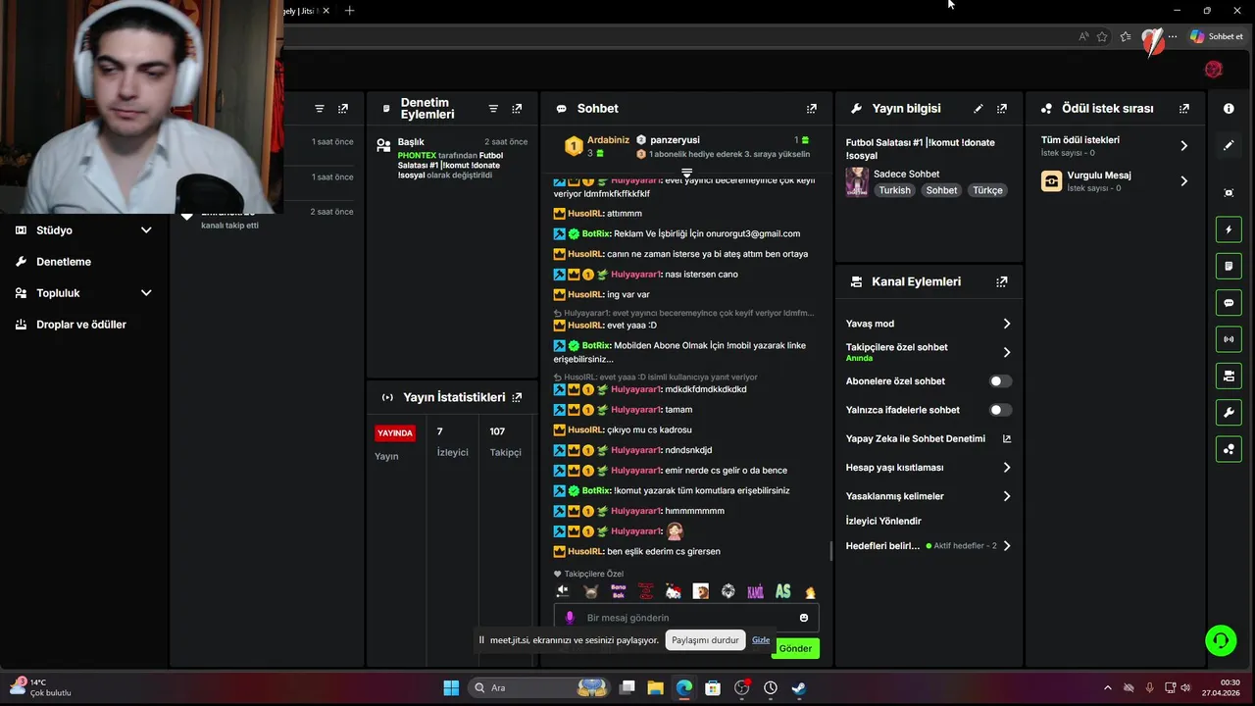The image size is (1255, 706).
Task: Click İzleyici Yönlendir option
Action: click(x=883, y=521)
